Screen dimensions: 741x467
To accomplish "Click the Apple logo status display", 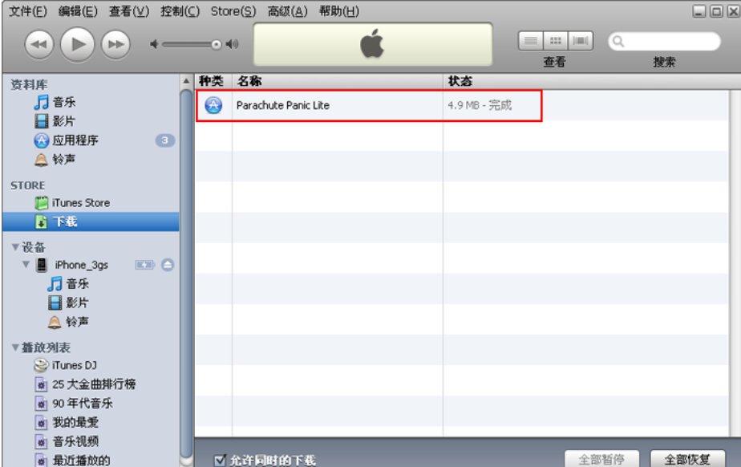I will pyautogui.click(x=372, y=44).
